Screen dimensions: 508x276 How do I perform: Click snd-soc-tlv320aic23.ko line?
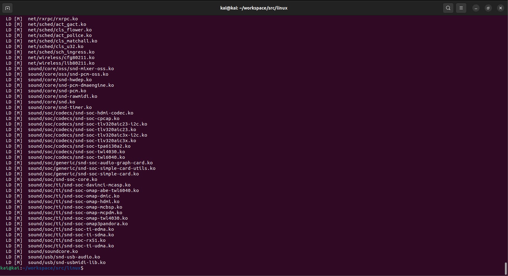tap(71, 130)
